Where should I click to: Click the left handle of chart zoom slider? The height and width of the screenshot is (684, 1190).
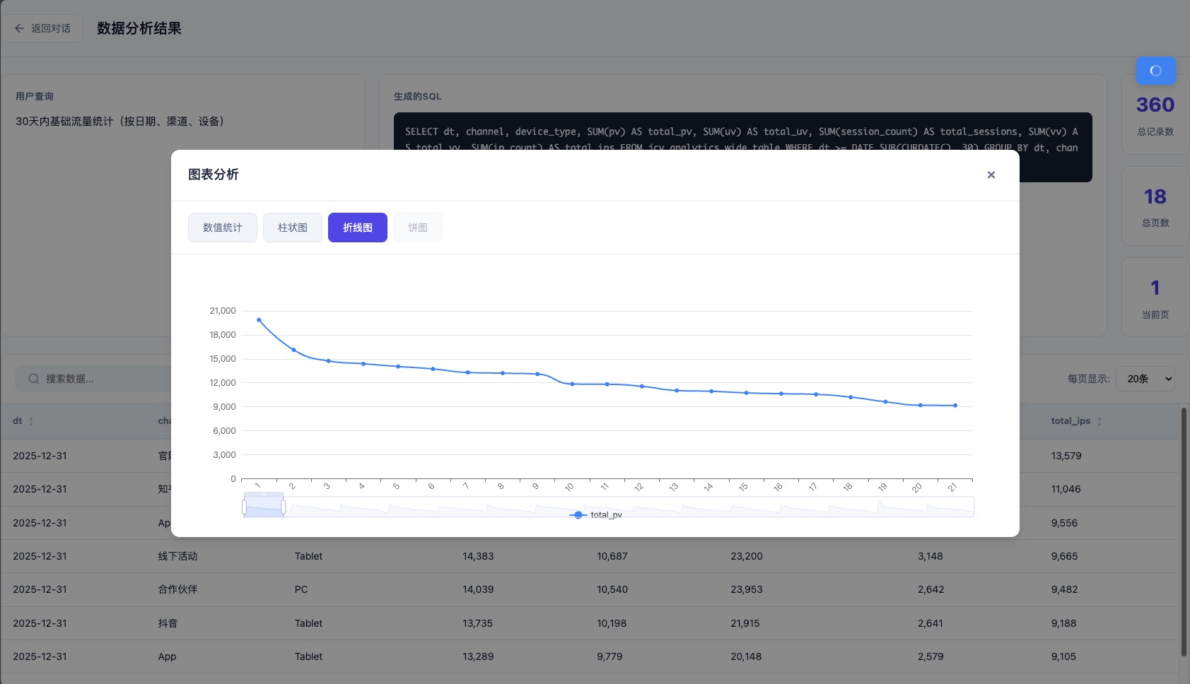244,507
